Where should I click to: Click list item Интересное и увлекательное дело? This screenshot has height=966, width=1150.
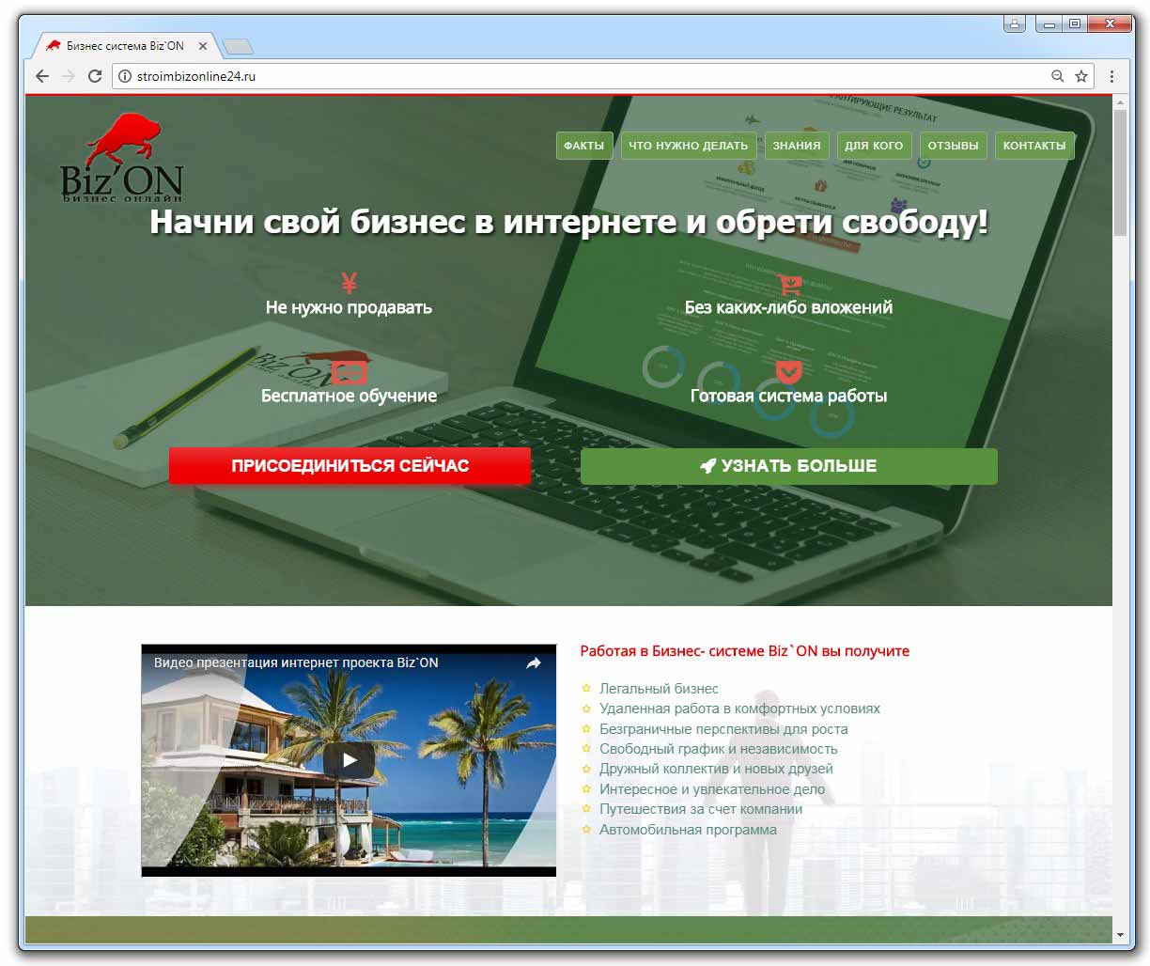712,789
